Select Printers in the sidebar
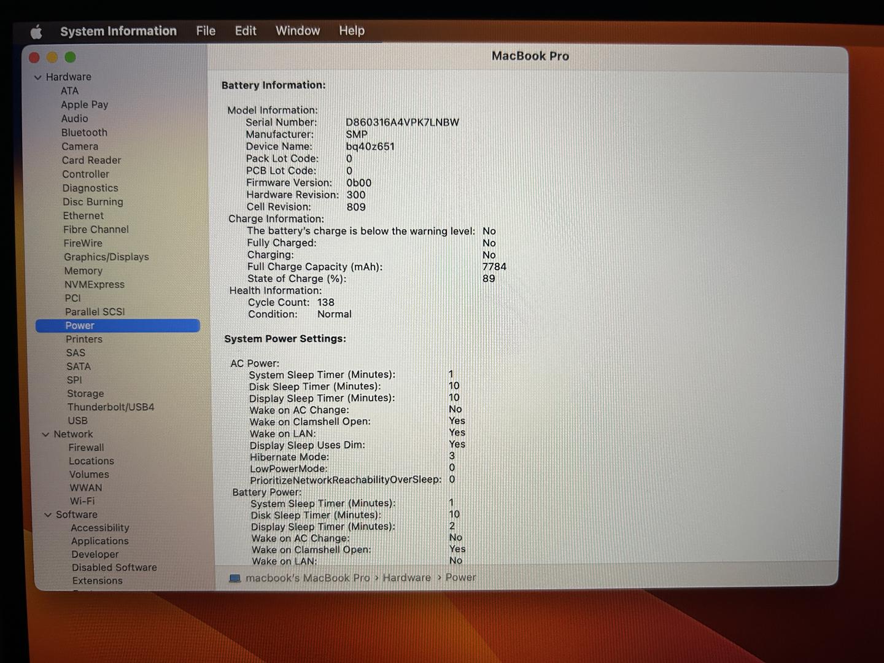The width and height of the screenshot is (884, 663). click(84, 339)
